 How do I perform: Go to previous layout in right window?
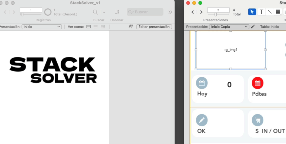192,12
